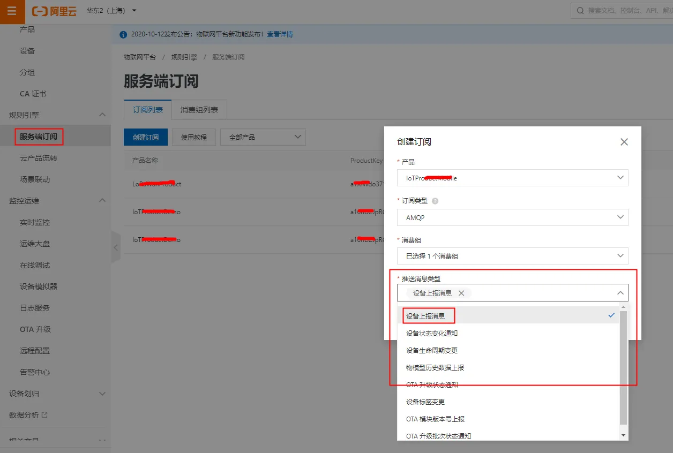Open the hamburger main menu

pyautogui.click(x=12, y=11)
